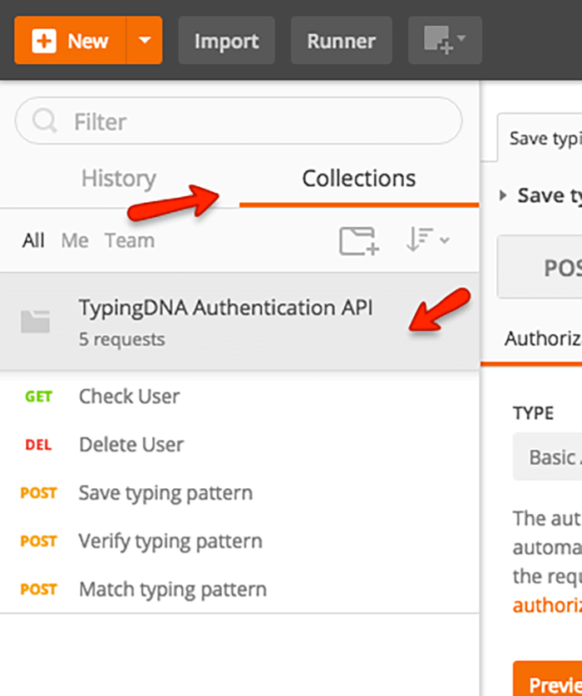Click the Import button
Viewport: 582px width, 696px height.
[x=226, y=41]
